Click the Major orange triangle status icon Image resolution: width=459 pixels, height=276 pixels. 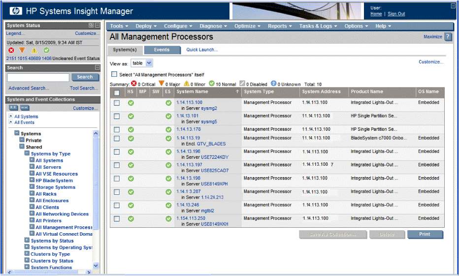click(x=22, y=50)
